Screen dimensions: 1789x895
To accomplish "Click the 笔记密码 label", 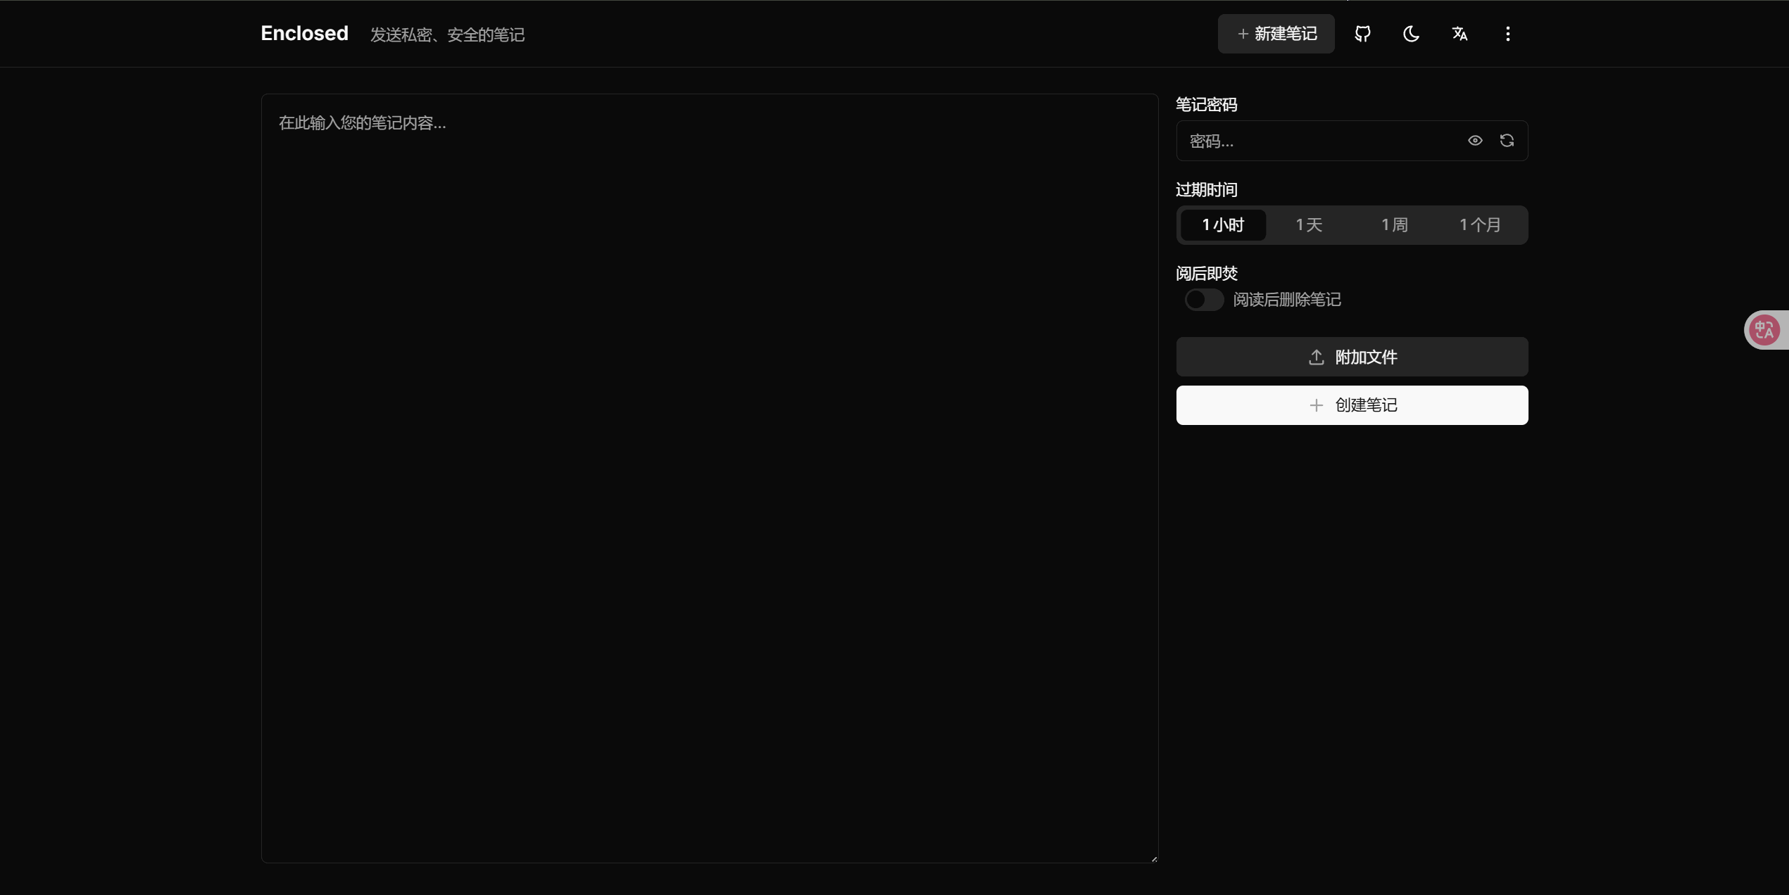I will point(1207,105).
